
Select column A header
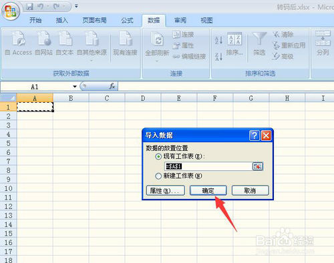35,98
